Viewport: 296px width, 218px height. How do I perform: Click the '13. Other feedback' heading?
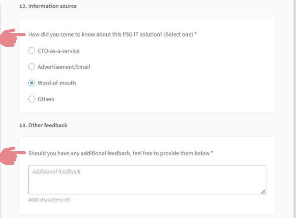pyautogui.click(x=43, y=125)
